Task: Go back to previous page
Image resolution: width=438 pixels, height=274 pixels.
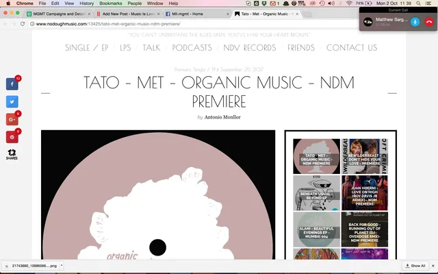Action: pos(5,24)
